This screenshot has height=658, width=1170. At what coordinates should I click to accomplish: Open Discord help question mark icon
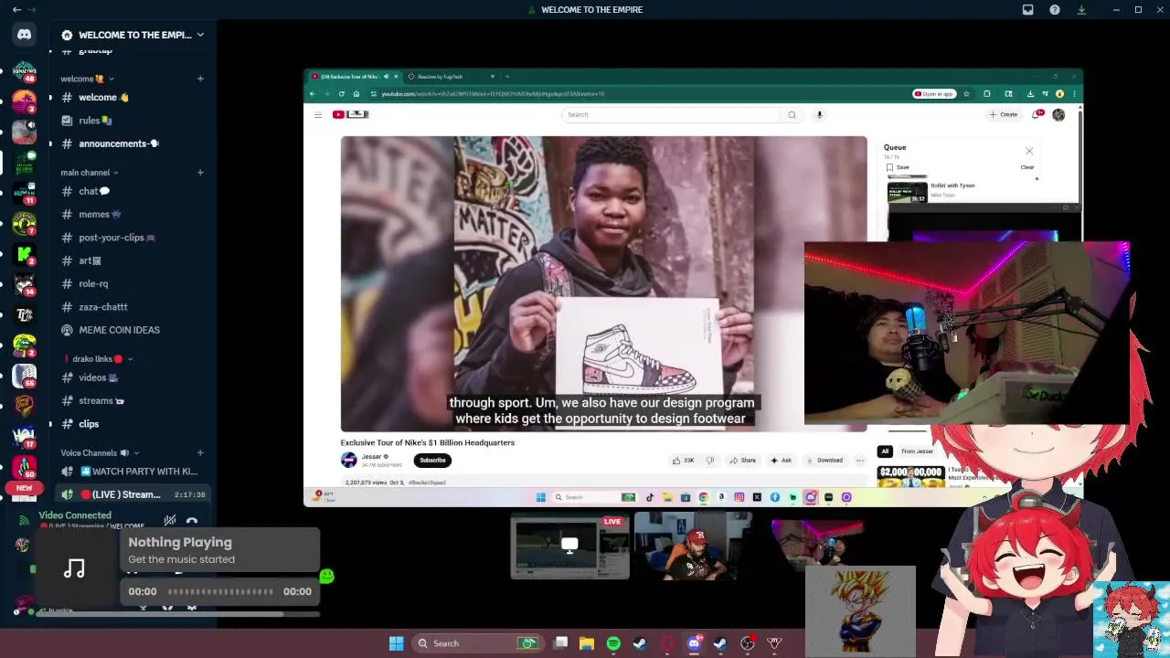point(1055,10)
